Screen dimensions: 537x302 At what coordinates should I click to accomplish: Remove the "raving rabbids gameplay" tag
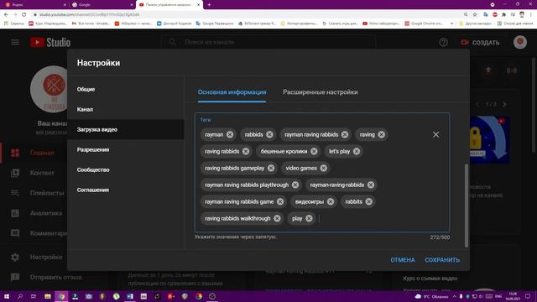coord(271,168)
